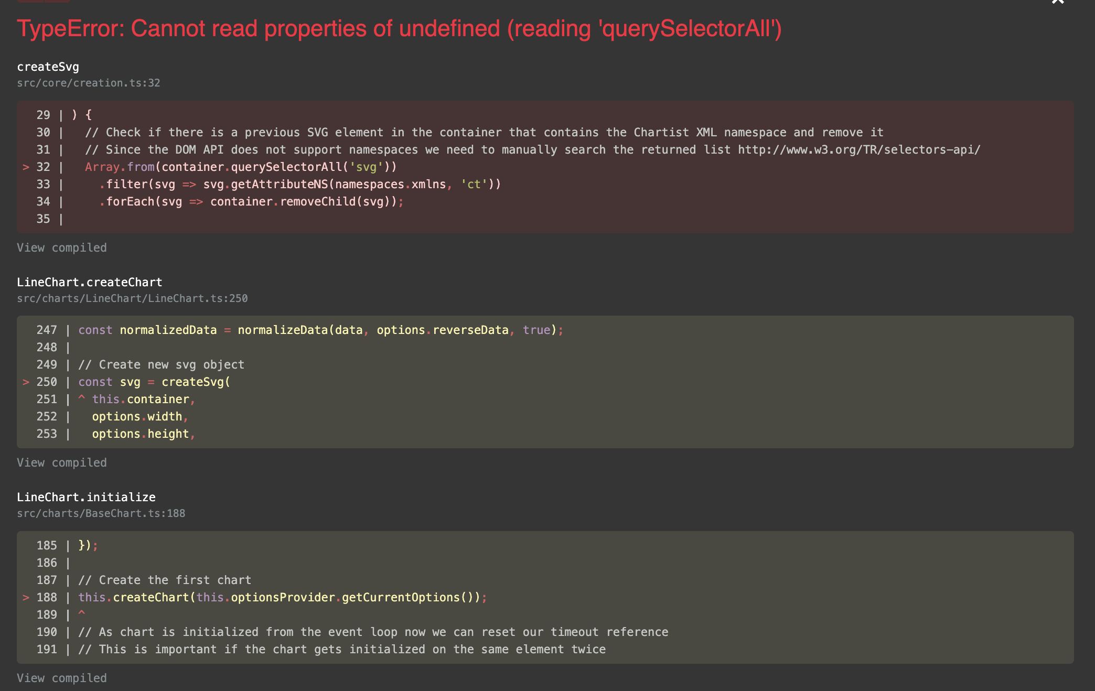Open the LineChart.initialize stack frame header
The image size is (1095, 691).
click(86, 496)
